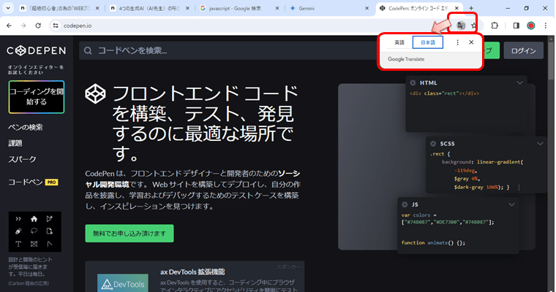The width and height of the screenshot is (556, 292).
Task: Click the Chrome profile avatar
Action: tap(531, 26)
